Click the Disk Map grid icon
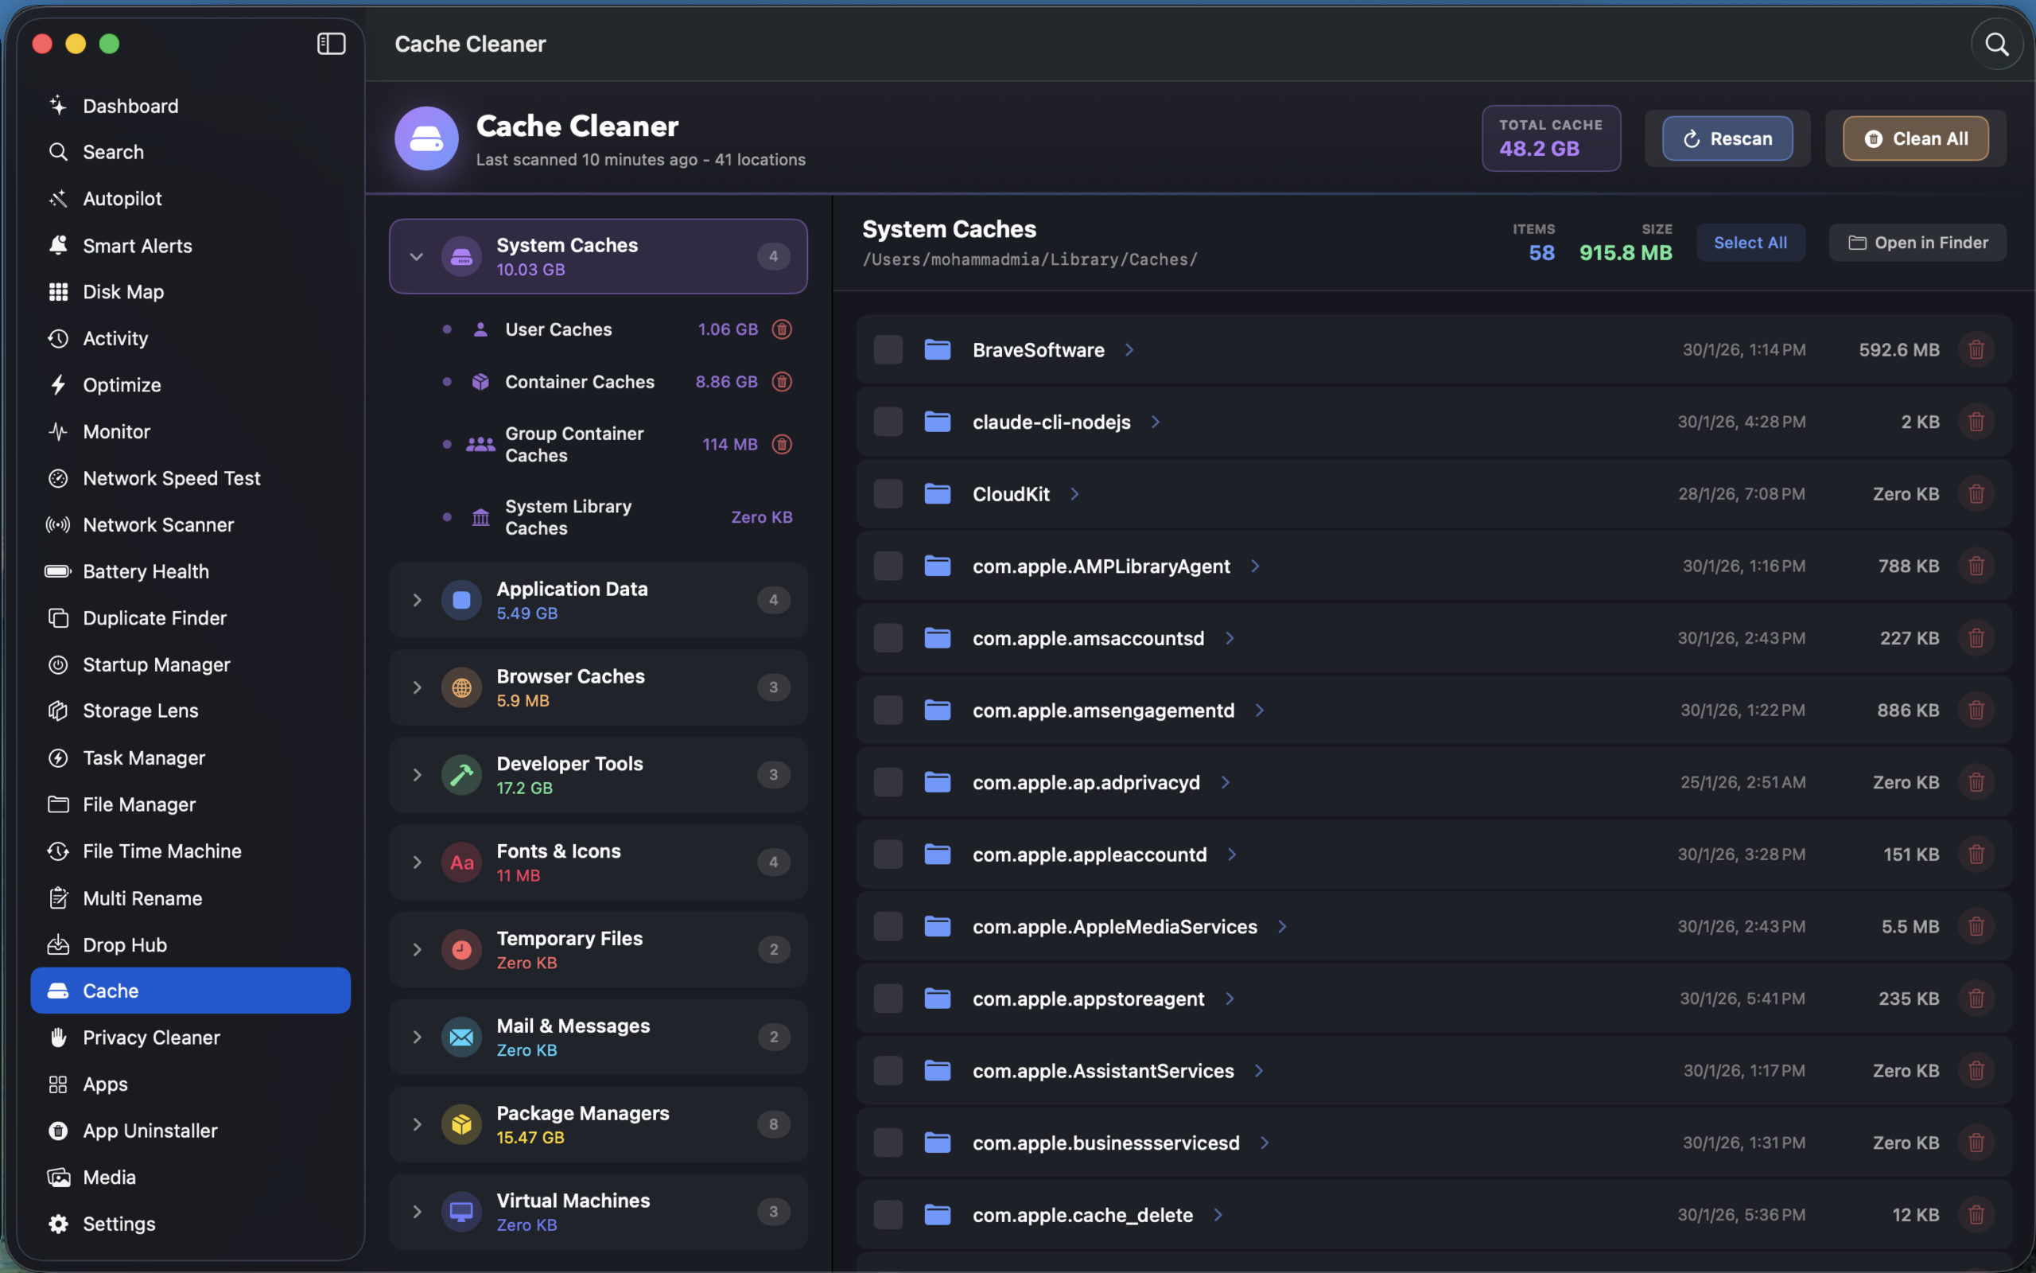 58,291
